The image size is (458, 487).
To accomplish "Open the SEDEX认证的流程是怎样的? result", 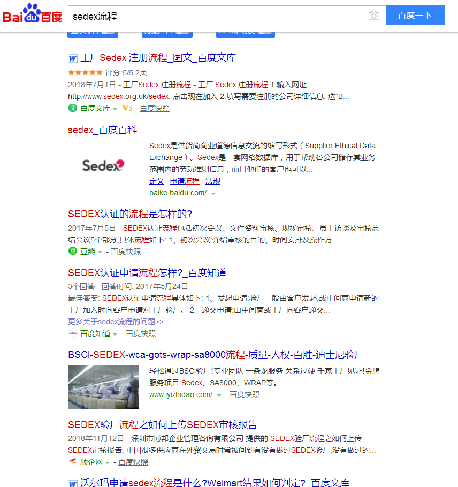I will tap(130, 214).
